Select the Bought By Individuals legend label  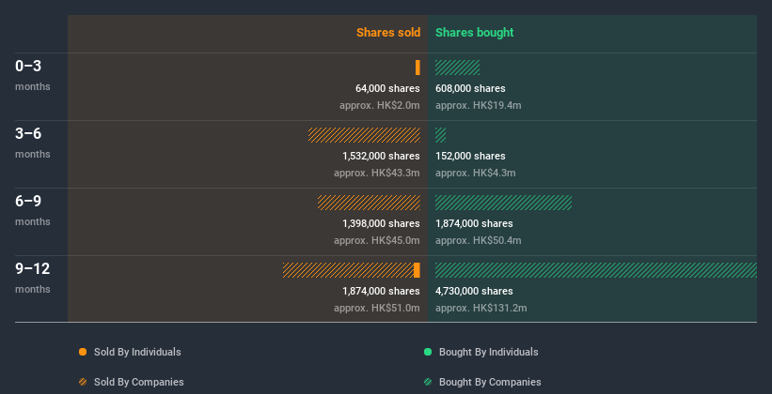coord(488,352)
